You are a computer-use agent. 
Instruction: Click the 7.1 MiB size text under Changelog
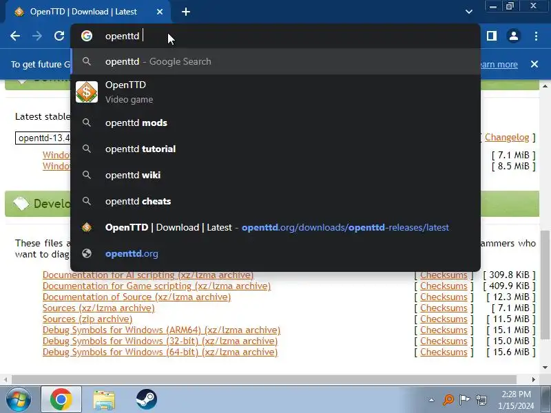click(x=514, y=156)
